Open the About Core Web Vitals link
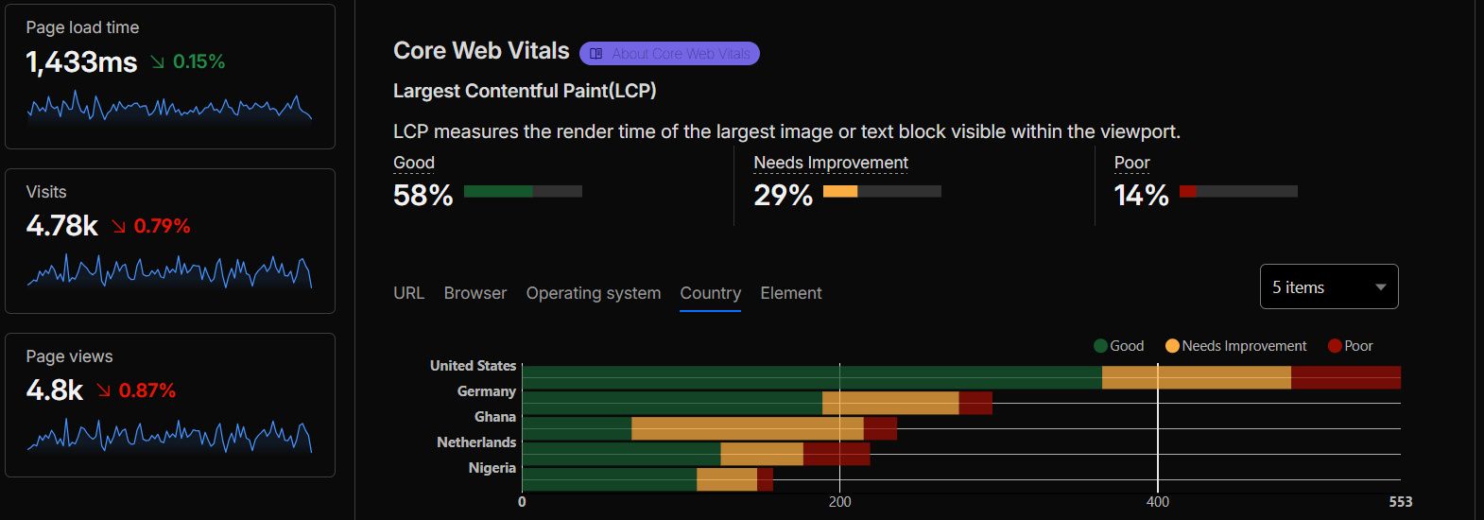The image size is (1484, 520). click(669, 54)
